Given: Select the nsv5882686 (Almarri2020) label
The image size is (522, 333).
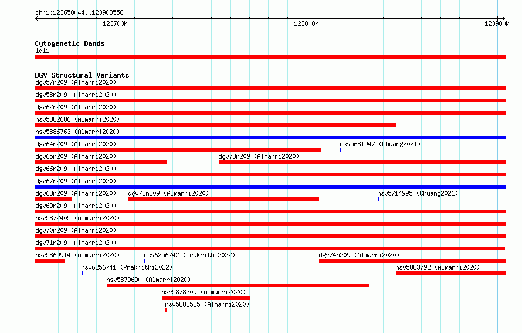Looking at the screenshot, I should [x=77, y=119].
